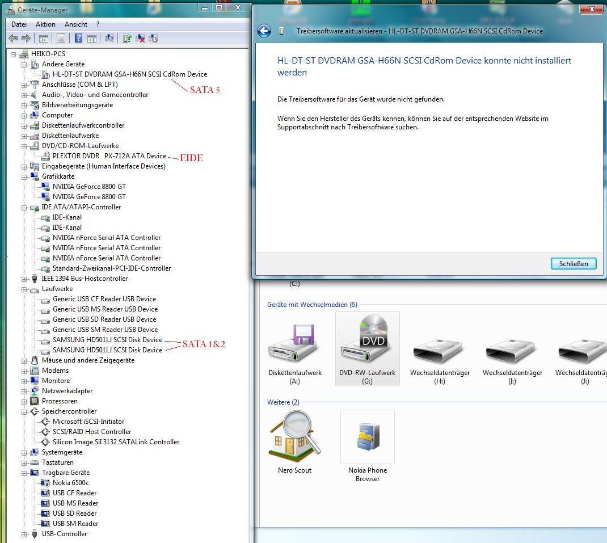Open the Datei menu

(x=19, y=24)
